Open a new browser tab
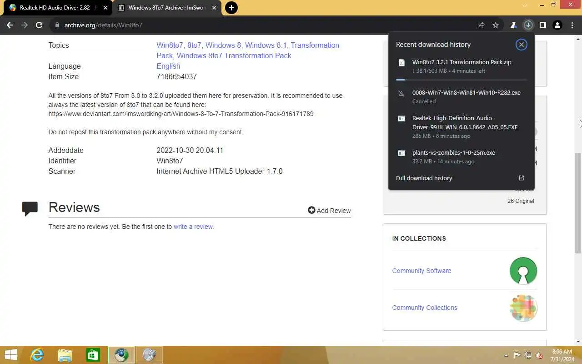Viewport: 582px width, 364px height. point(231,8)
